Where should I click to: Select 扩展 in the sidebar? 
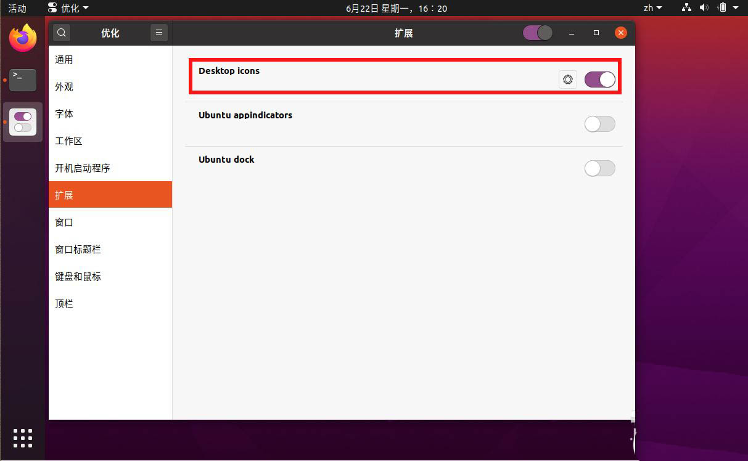pyautogui.click(x=110, y=195)
